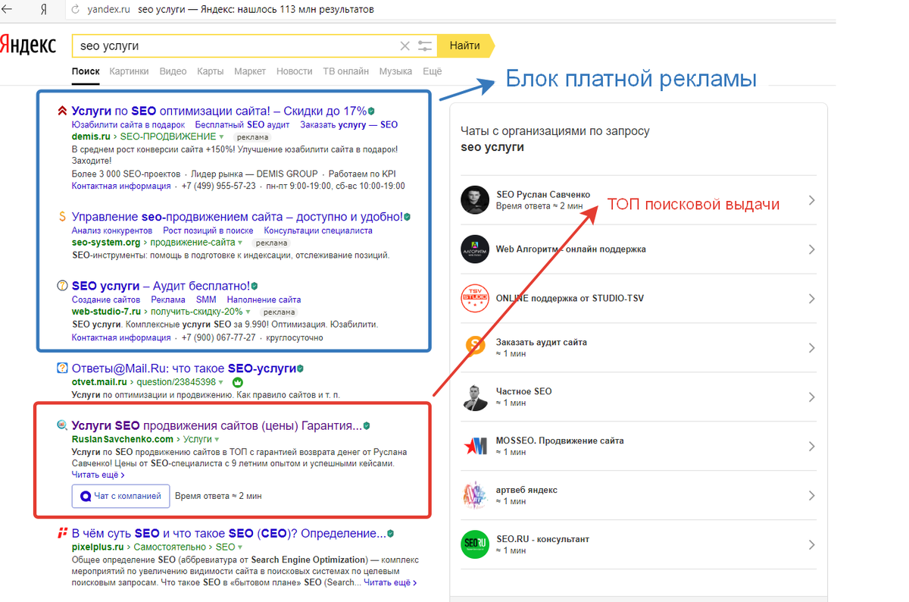Screen dimensions: 909x602
Task: Click the red MOSSEO logo in chat list
Action: (x=475, y=447)
